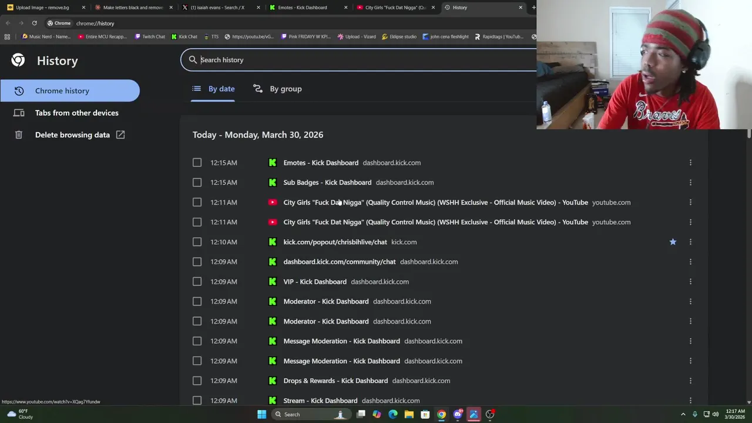
Task: Click the page vertical scrollbar
Action: coord(748,135)
